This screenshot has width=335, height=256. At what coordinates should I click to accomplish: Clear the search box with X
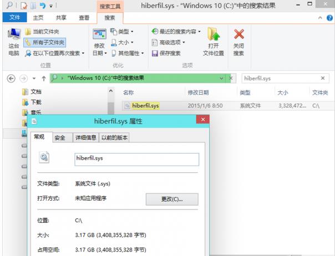click(323, 78)
